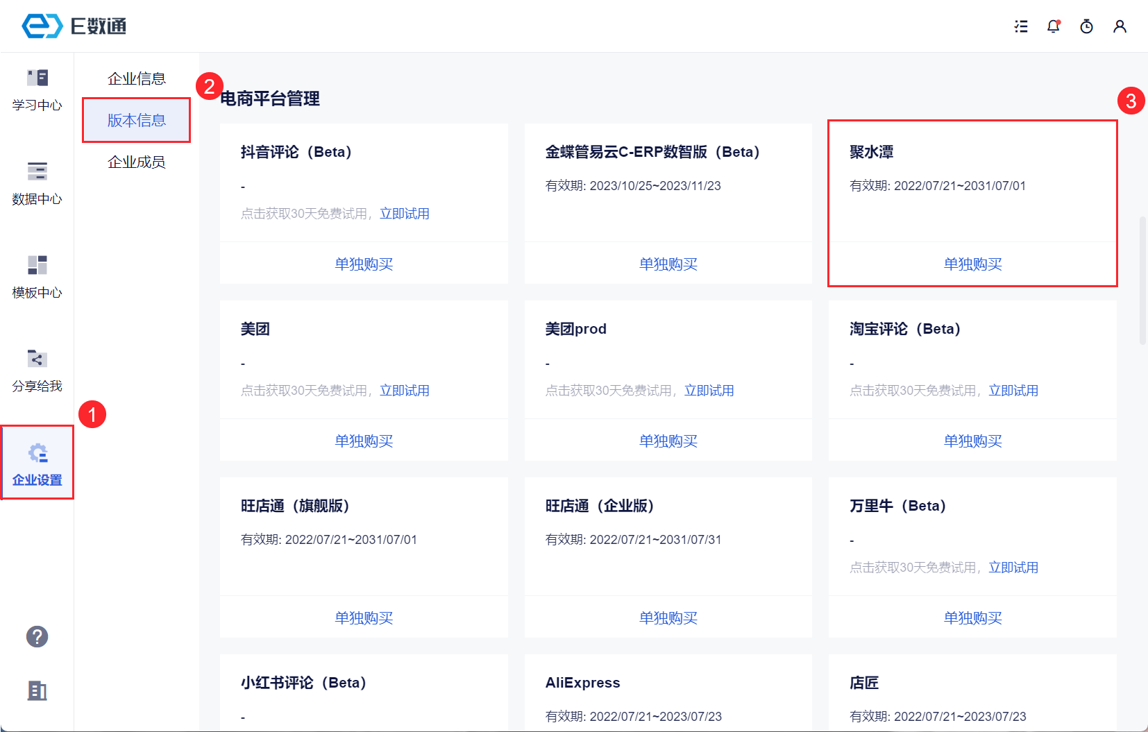Click the 小红书评论（Beta）card title

pyautogui.click(x=303, y=683)
